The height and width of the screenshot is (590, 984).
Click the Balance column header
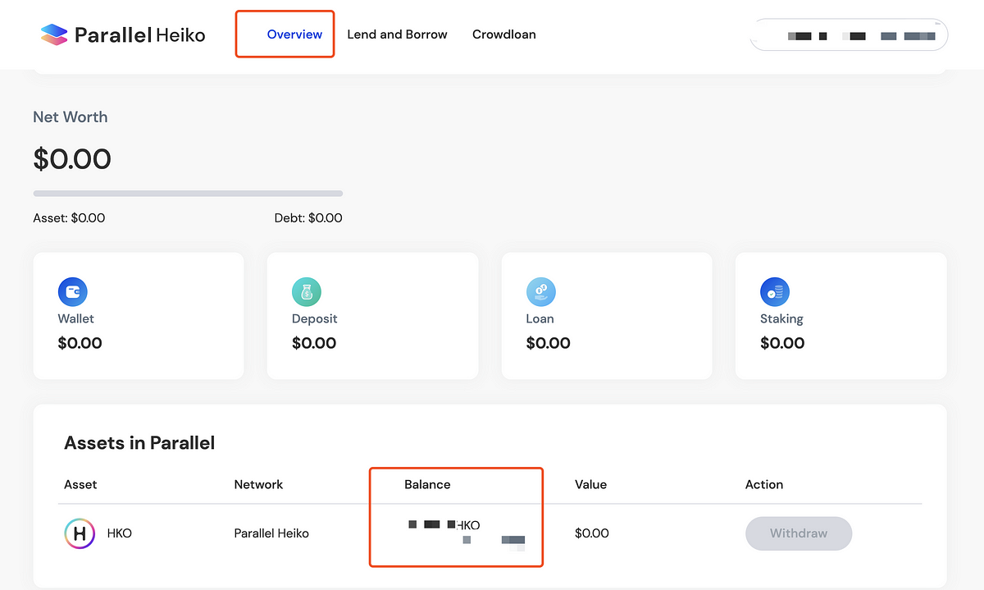click(427, 484)
